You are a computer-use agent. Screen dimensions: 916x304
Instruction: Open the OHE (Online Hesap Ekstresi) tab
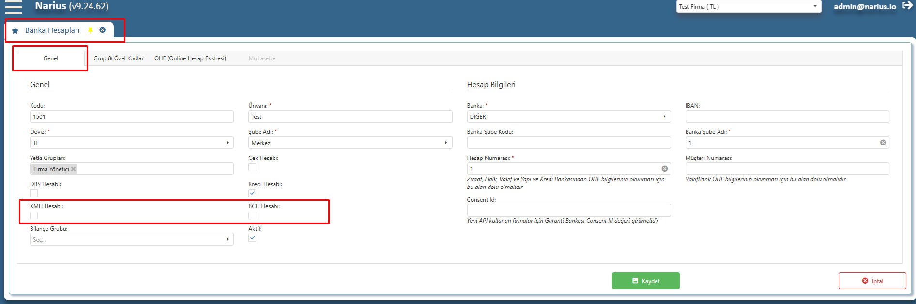click(190, 58)
